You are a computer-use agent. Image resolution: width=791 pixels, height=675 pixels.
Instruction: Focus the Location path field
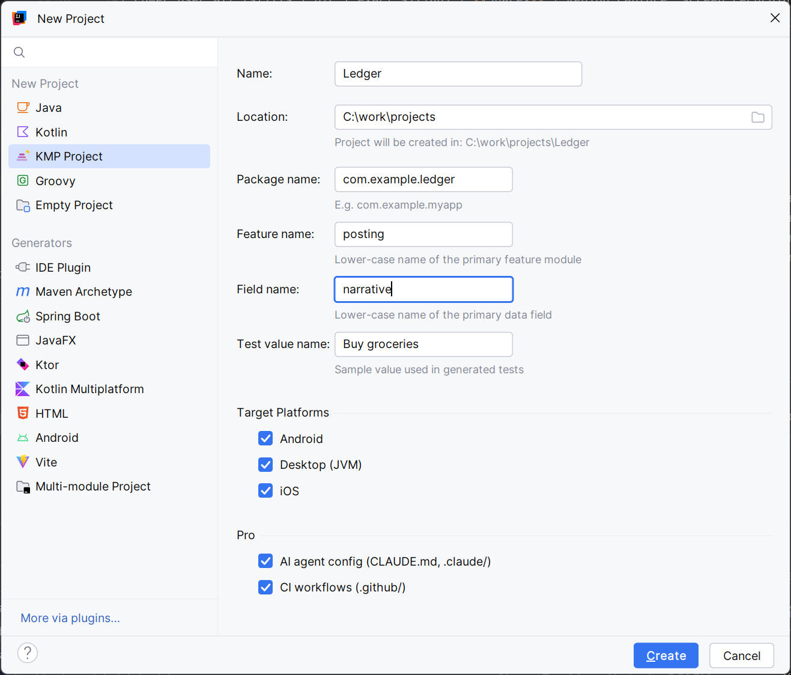pos(553,117)
